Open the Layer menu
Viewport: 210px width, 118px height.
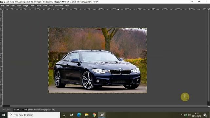[32, 6]
